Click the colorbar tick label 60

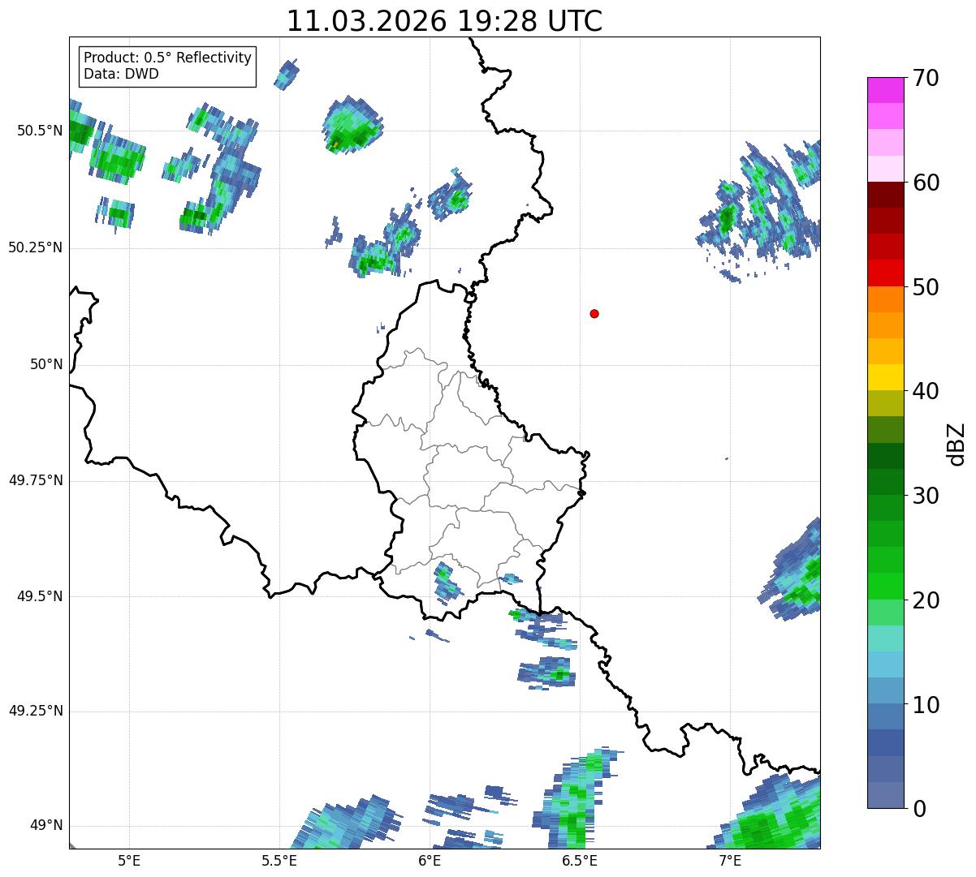(x=926, y=183)
